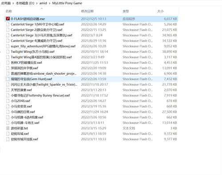Image resolution: width=222 pixels, height=175 pixels.
Task: Go to 此电脑 in the breadcrumb path
Action: [x=6, y=3]
